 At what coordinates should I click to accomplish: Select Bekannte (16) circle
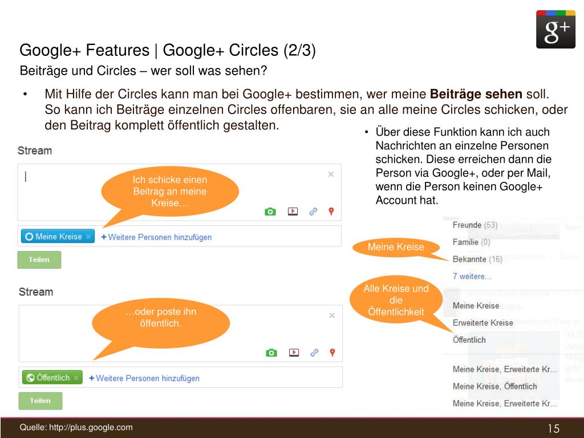(x=477, y=259)
